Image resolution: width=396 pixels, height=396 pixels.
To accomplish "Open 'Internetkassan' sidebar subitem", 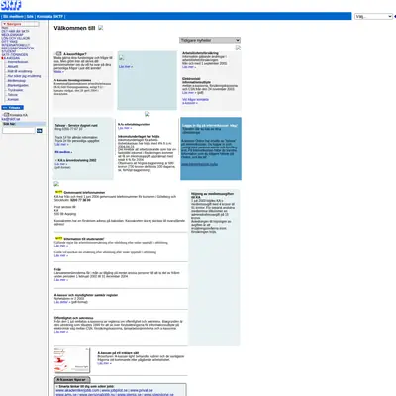I will point(18,62).
